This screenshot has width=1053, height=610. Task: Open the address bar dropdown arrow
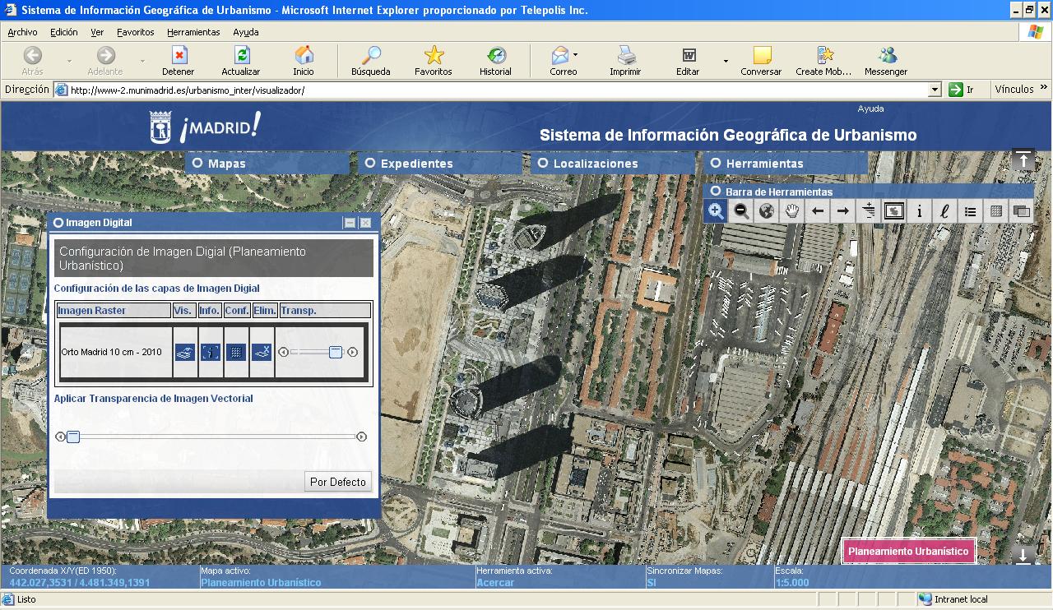(x=935, y=90)
